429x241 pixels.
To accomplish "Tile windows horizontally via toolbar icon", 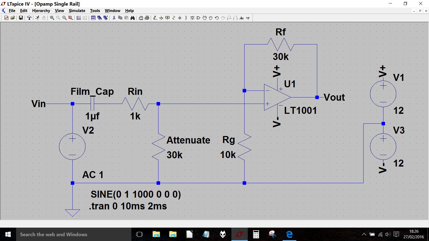I will point(93,18).
